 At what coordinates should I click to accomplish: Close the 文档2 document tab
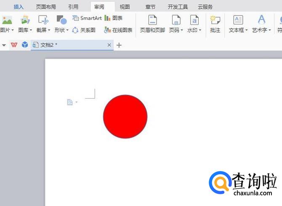109,45
